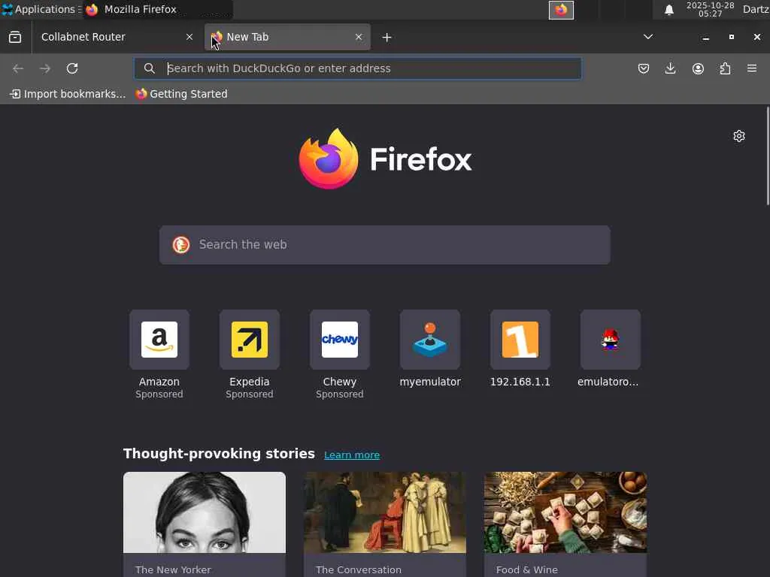Focus the address bar field
This screenshot has height=577, width=770.
pyautogui.click(x=357, y=68)
